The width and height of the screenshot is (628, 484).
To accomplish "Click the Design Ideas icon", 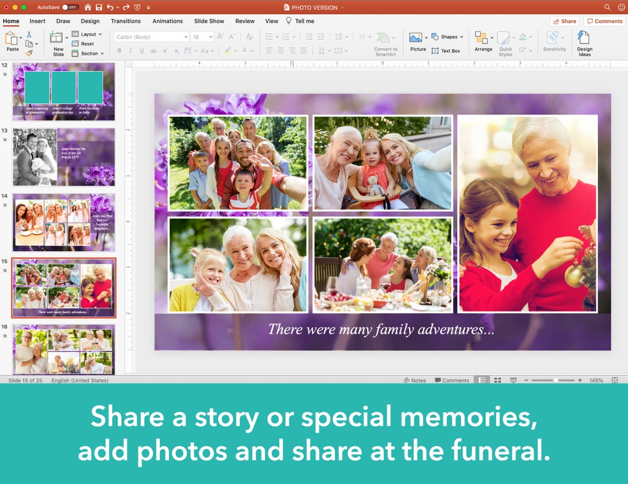I will 584,43.
